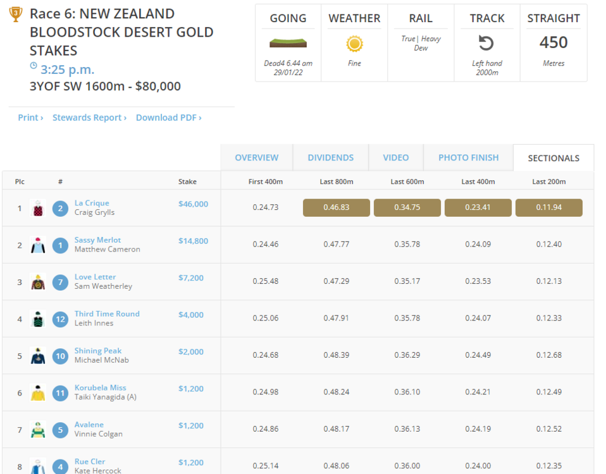
Task: Click Korubela Miss yellow silks icon
Action: click(x=38, y=392)
